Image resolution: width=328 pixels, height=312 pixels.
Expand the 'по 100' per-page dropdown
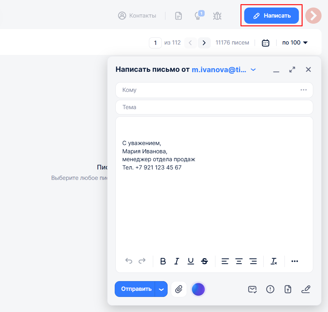[295, 43]
